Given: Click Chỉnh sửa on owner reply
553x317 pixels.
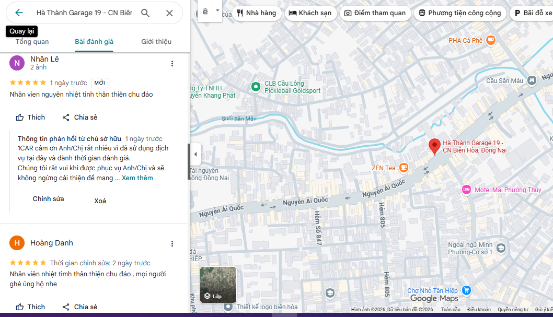Looking at the screenshot, I should point(48,198).
